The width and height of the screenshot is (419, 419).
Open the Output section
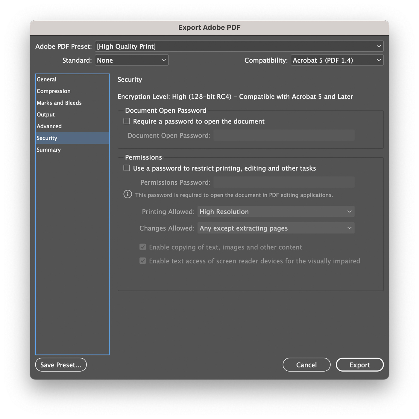[x=72, y=114]
